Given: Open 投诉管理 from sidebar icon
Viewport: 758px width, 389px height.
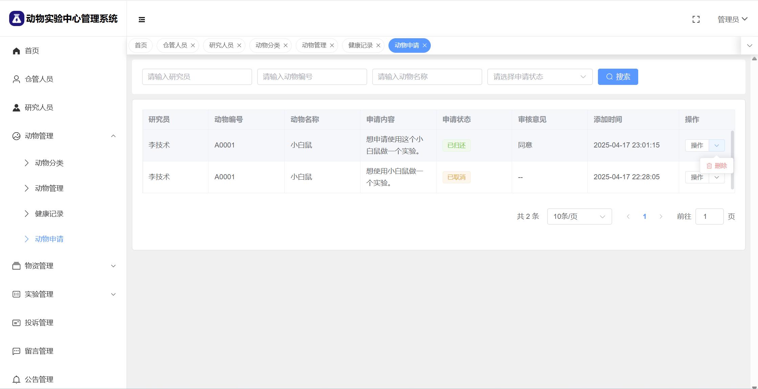Looking at the screenshot, I should (16, 323).
